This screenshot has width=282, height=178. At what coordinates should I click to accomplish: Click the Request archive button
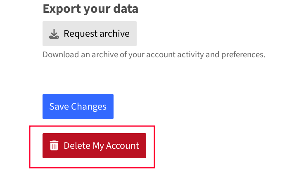(x=90, y=33)
